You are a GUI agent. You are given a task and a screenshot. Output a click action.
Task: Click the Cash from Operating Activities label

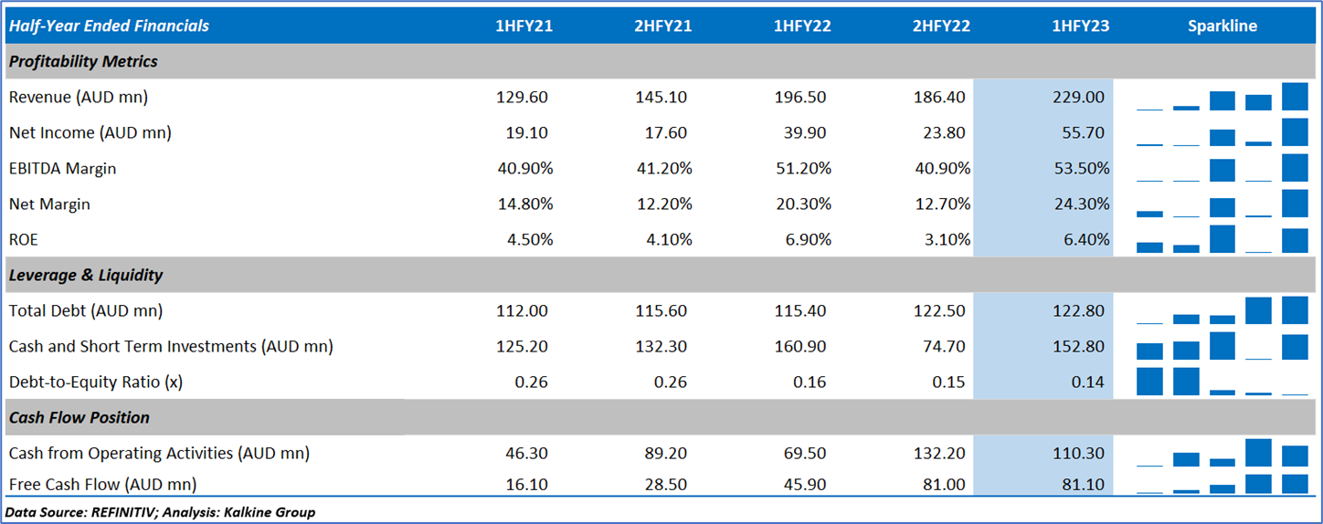point(159,453)
